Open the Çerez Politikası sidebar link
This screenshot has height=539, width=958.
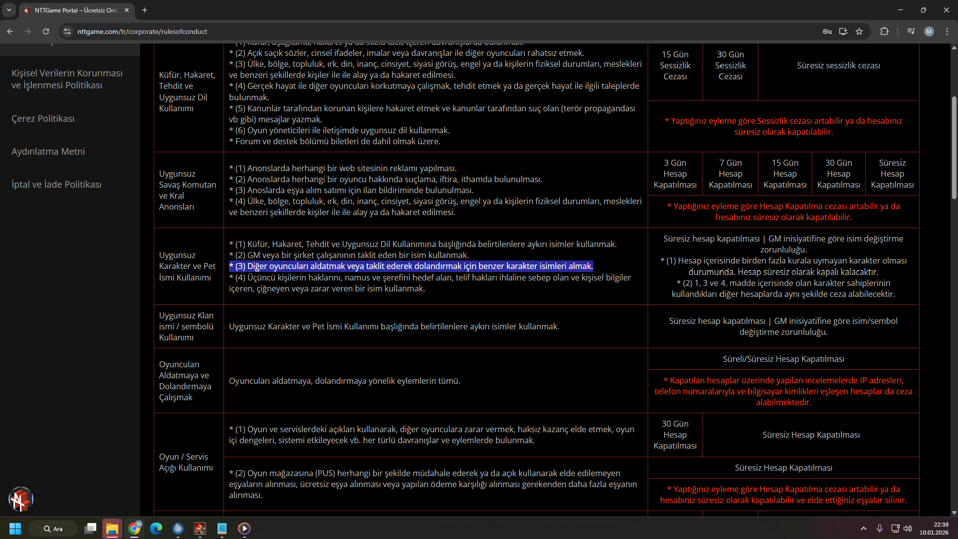pos(43,118)
